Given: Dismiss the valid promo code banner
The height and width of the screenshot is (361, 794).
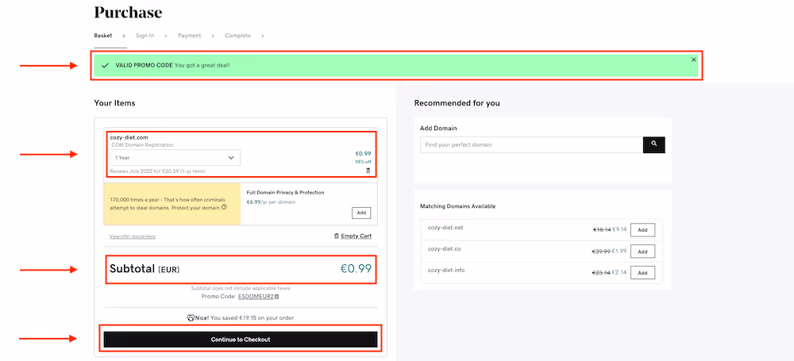Looking at the screenshot, I should [693, 60].
